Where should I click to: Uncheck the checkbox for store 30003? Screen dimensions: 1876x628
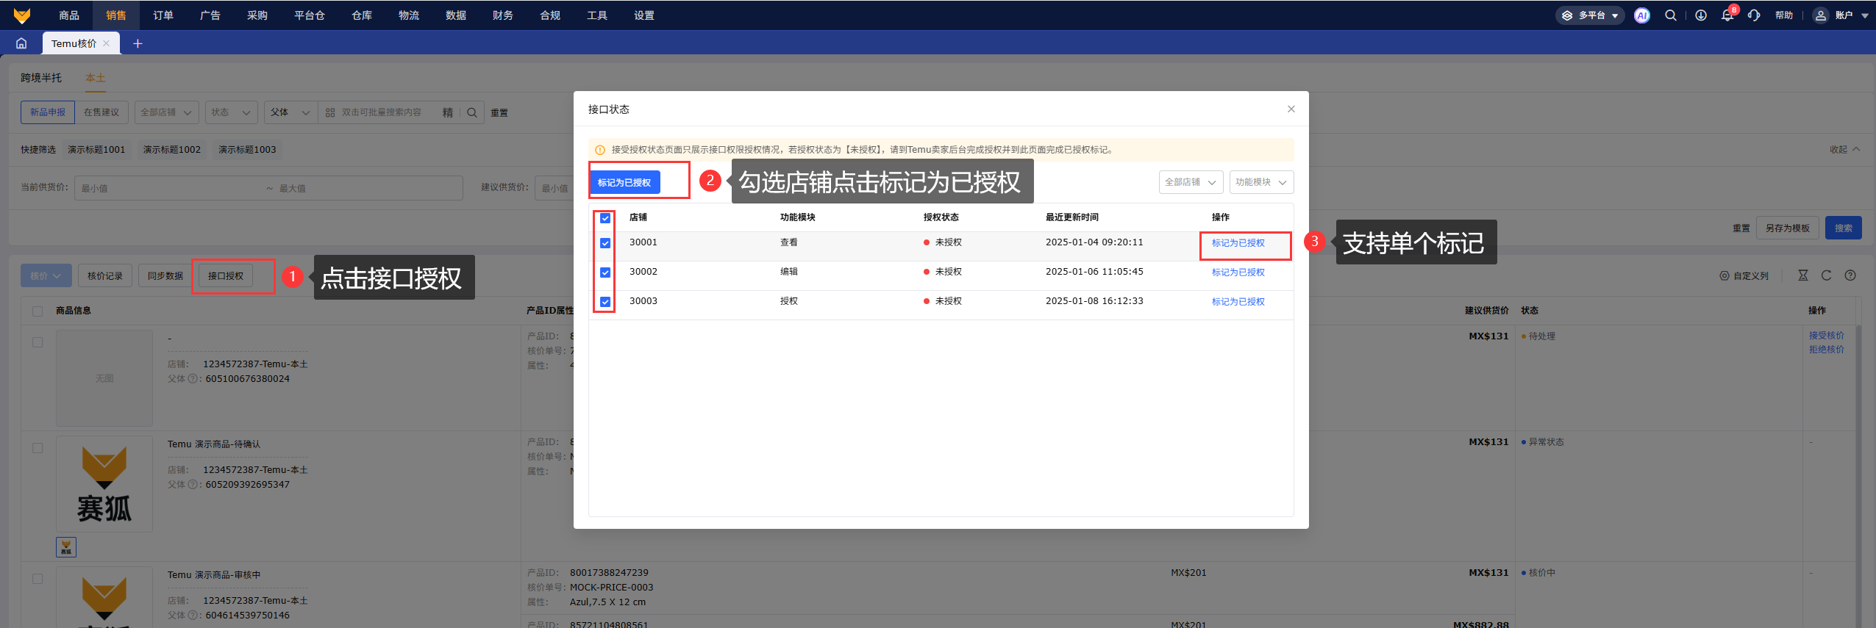pos(605,302)
